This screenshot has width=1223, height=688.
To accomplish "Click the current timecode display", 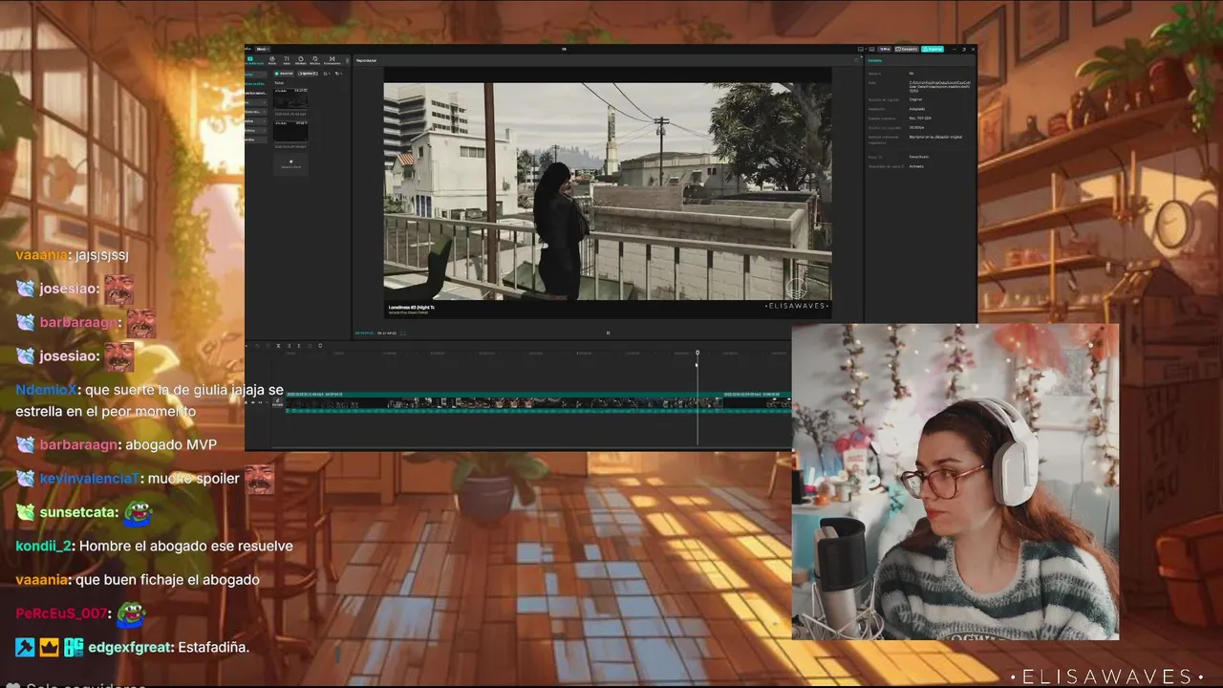I will click(364, 333).
